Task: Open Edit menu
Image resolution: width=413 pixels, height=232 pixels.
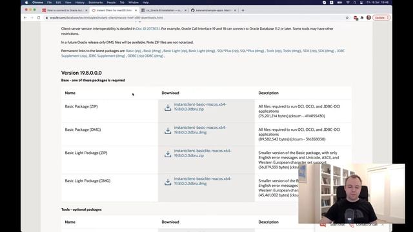Action: click(x=58, y=3)
